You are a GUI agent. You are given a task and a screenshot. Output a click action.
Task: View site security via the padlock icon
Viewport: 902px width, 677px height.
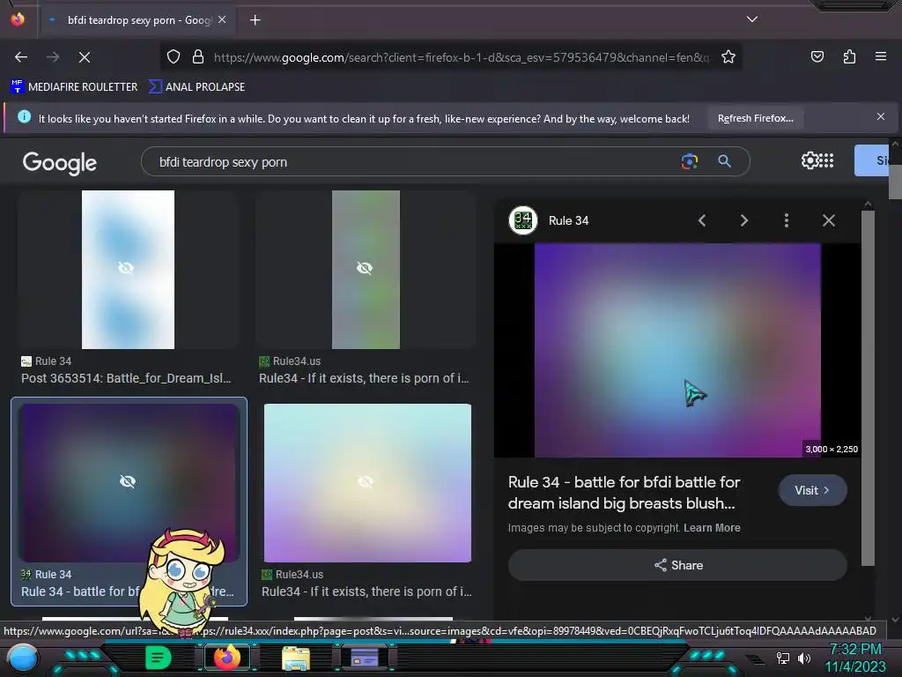pyautogui.click(x=198, y=56)
